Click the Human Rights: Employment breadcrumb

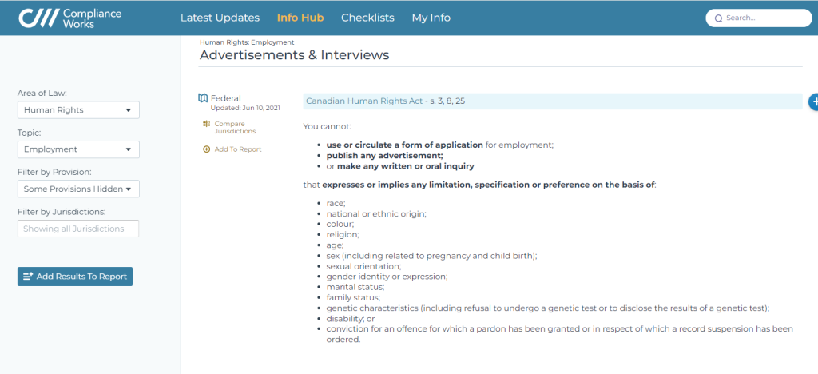click(247, 42)
